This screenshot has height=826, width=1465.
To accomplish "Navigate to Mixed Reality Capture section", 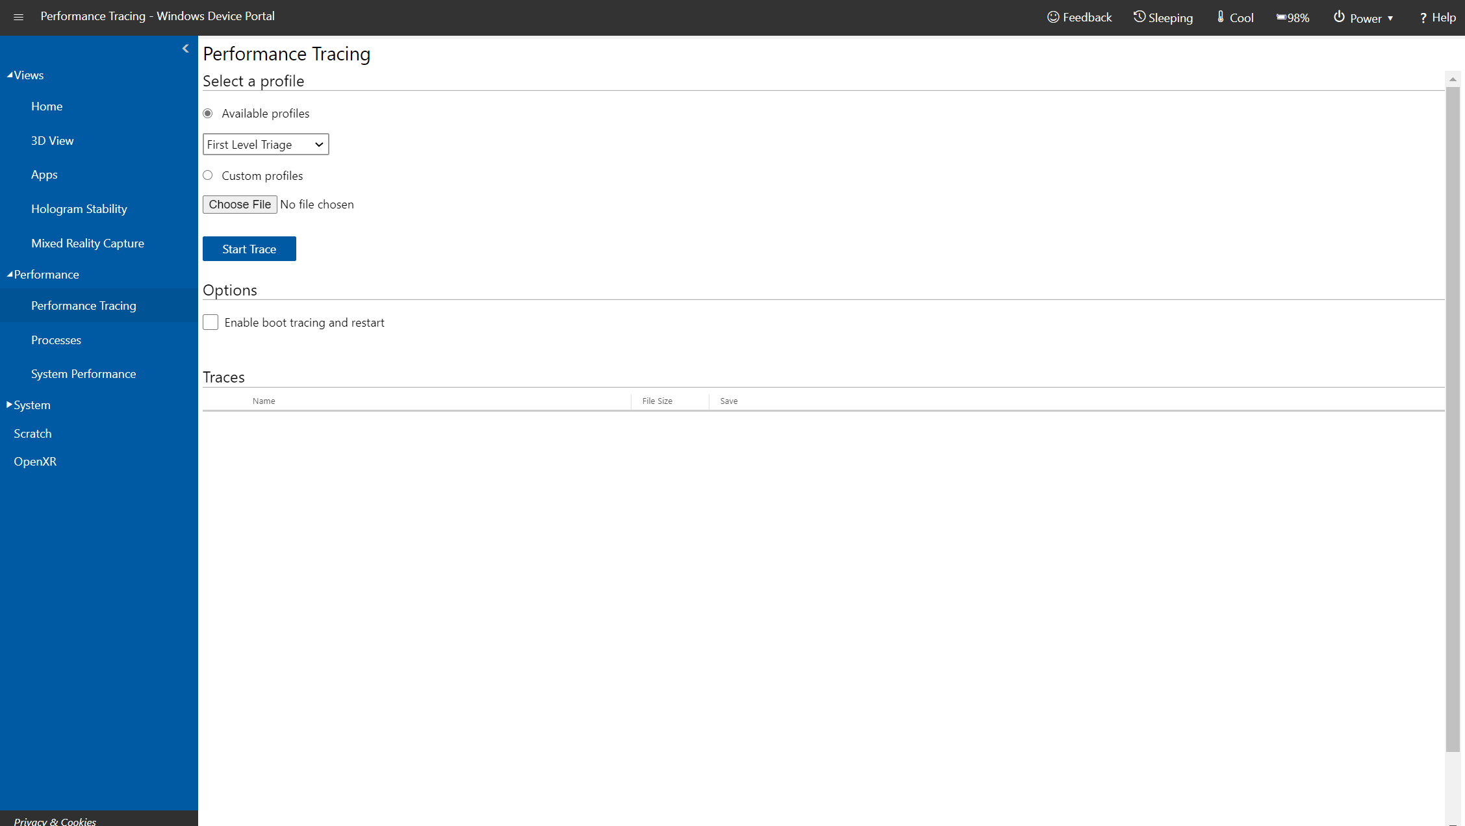I will click(x=88, y=242).
